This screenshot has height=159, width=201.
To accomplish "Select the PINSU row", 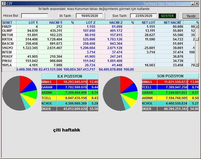I will pos(98,61).
